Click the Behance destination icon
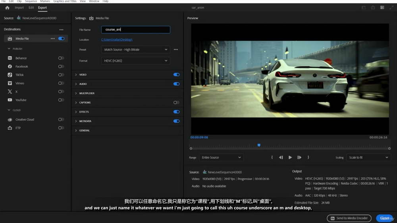This screenshot has height=223, width=397. pos(10,58)
